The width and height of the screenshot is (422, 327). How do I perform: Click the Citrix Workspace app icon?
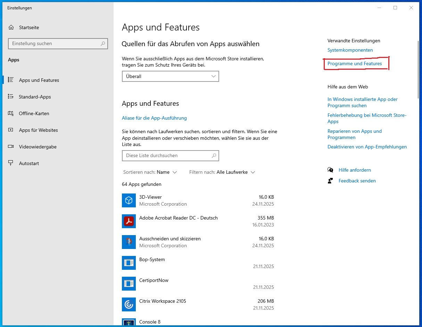pyautogui.click(x=129, y=304)
